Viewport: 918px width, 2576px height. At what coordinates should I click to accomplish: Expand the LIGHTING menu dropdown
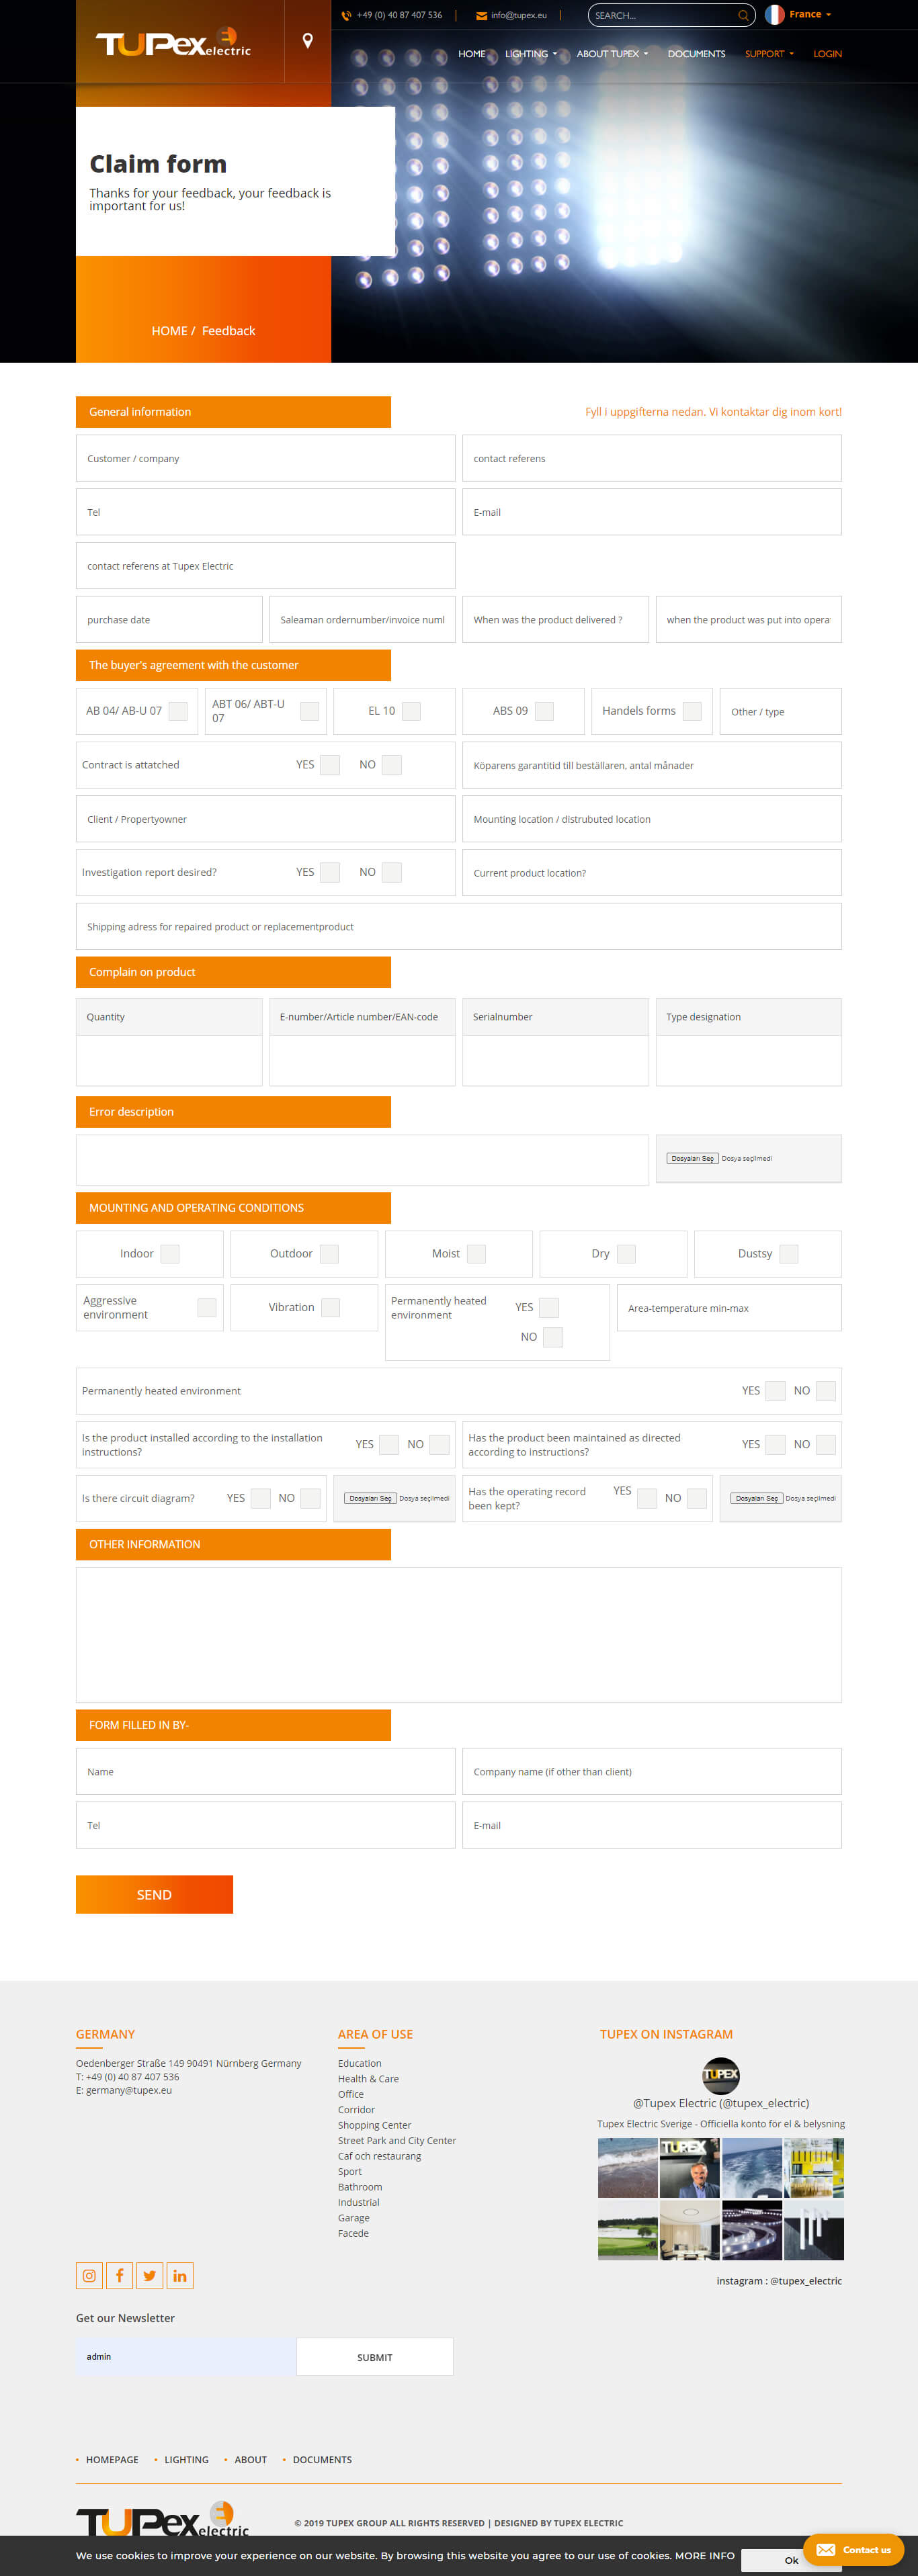pos(530,54)
